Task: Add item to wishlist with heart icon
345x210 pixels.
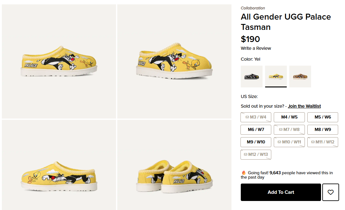Action: point(330,192)
